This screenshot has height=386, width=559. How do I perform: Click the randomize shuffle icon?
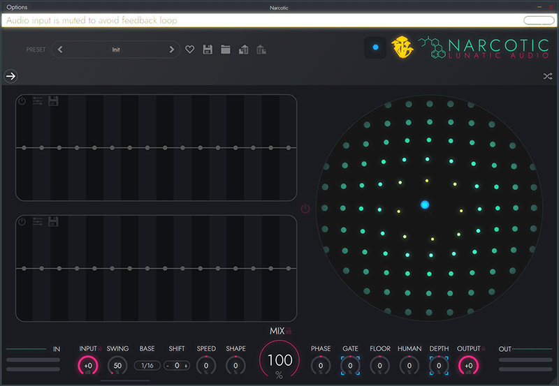547,76
